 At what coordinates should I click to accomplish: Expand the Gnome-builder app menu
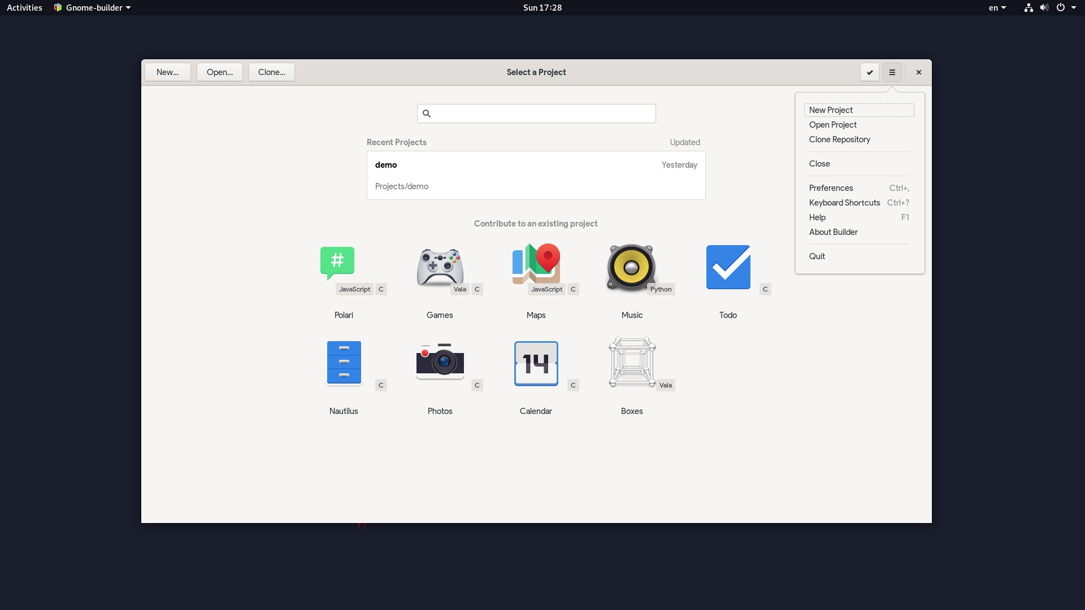pos(93,8)
